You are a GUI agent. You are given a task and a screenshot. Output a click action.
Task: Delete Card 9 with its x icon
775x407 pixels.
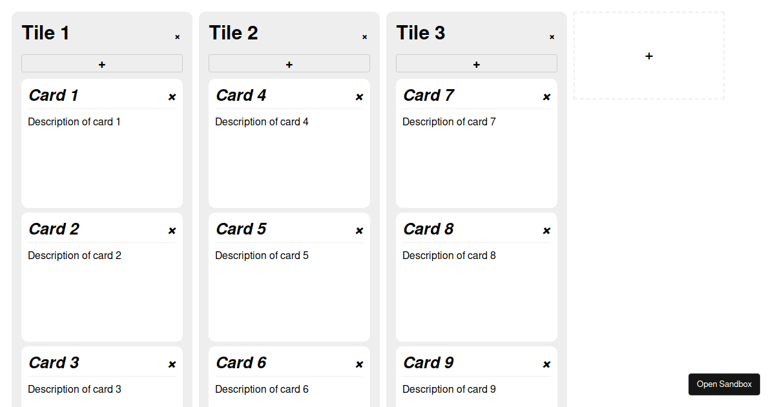point(546,364)
